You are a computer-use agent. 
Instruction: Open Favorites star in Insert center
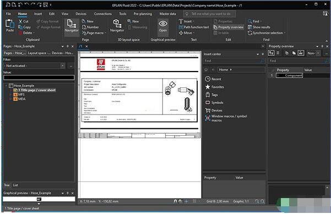coord(214,87)
